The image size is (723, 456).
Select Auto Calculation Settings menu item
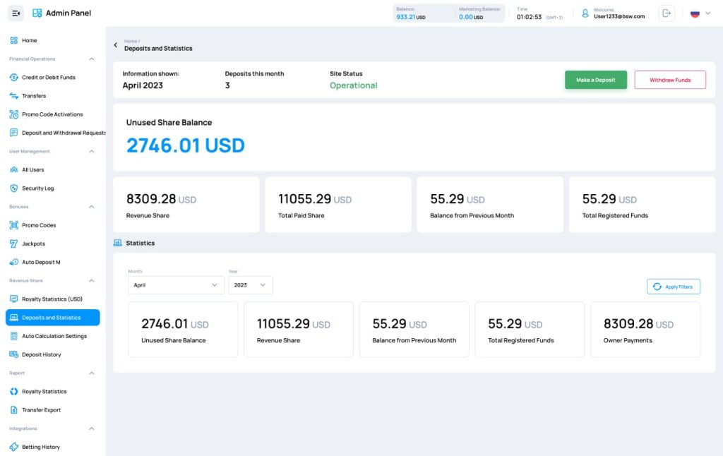click(52, 336)
